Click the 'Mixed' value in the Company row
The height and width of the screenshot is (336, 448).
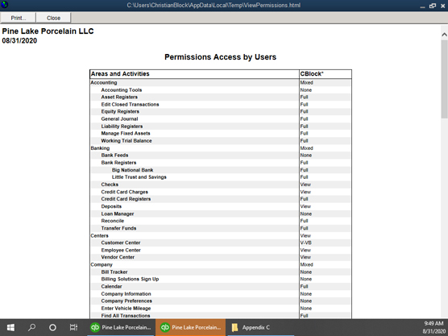click(x=306, y=265)
